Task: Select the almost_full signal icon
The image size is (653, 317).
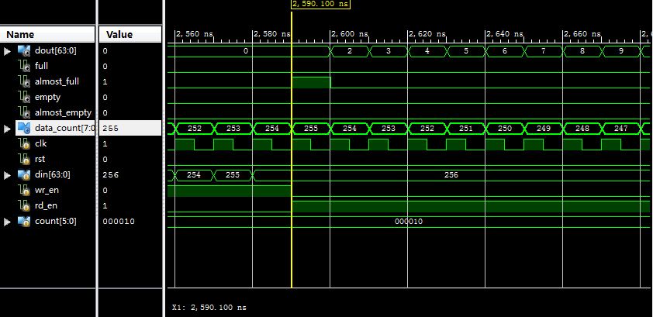Action: pyautogui.click(x=24, y=82)
